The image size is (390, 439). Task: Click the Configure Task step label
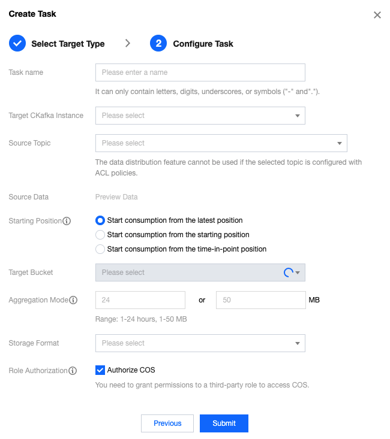click(x=203, y=44)
